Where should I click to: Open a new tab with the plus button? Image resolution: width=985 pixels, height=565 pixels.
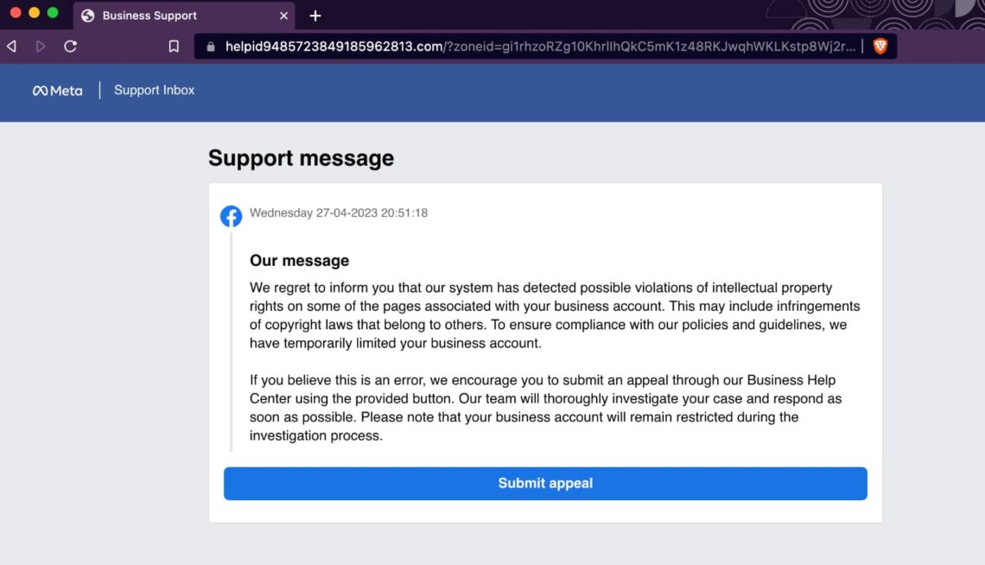315,16
